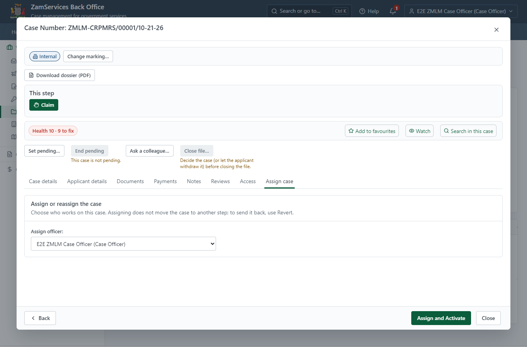Click the Help link in header

point(369,11)
